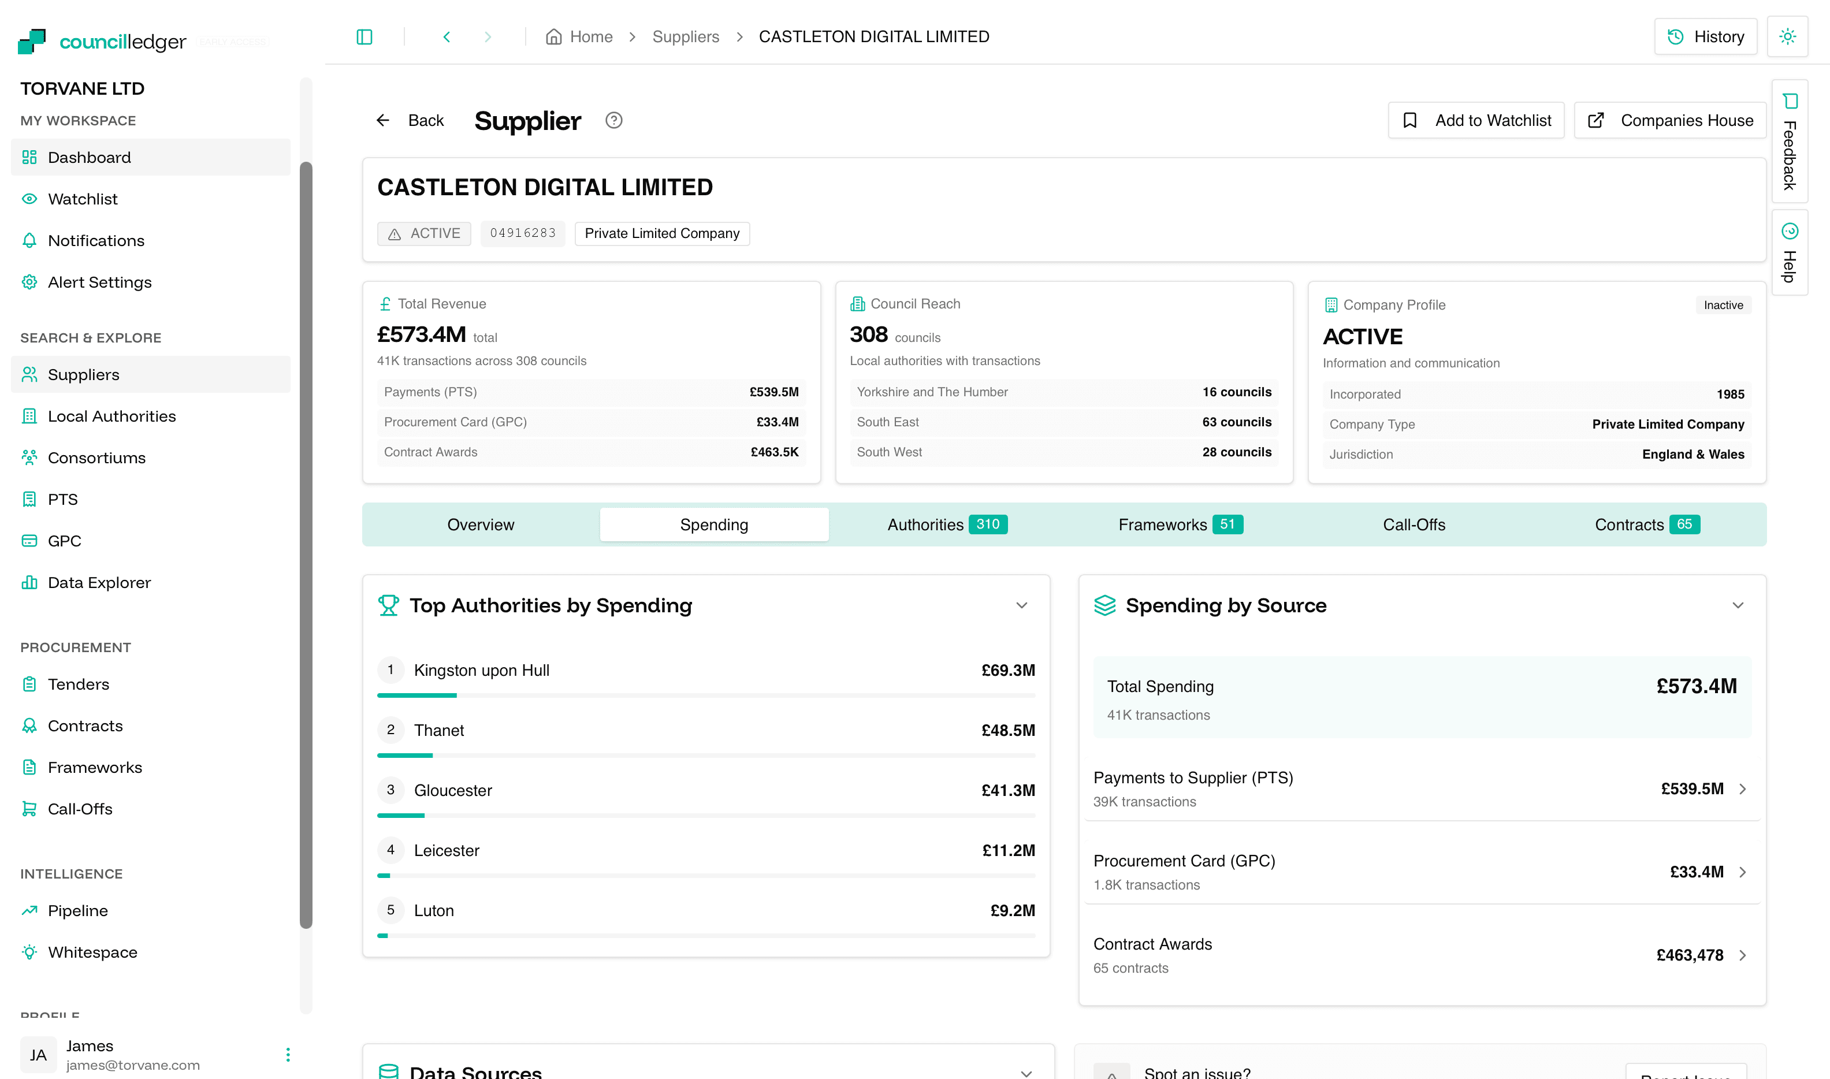Click the South East 63 councils row
The height and width of the screenshot is (1079, 1830).
pyautogui.click(x=1063, y=422)
